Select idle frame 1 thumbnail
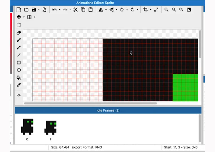The width and height of the screenshot is (215, 152). pyautogui.click(x=50, y=128)
